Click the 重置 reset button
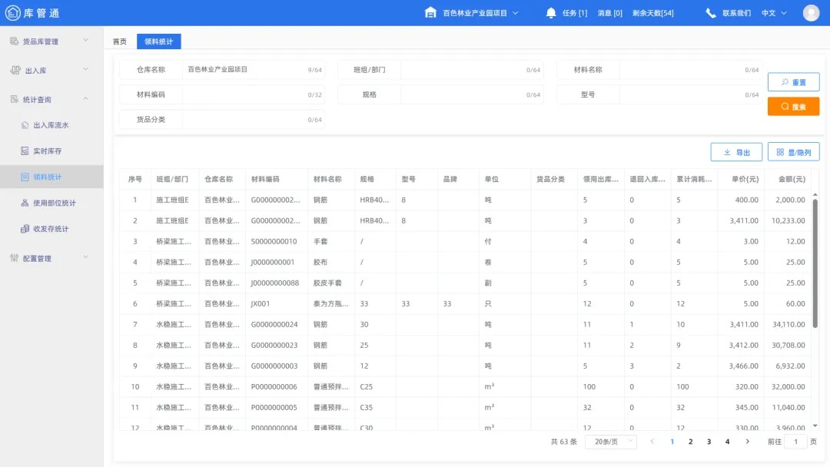This screenshot has height=467, width=830. click(x=793, y=81)
